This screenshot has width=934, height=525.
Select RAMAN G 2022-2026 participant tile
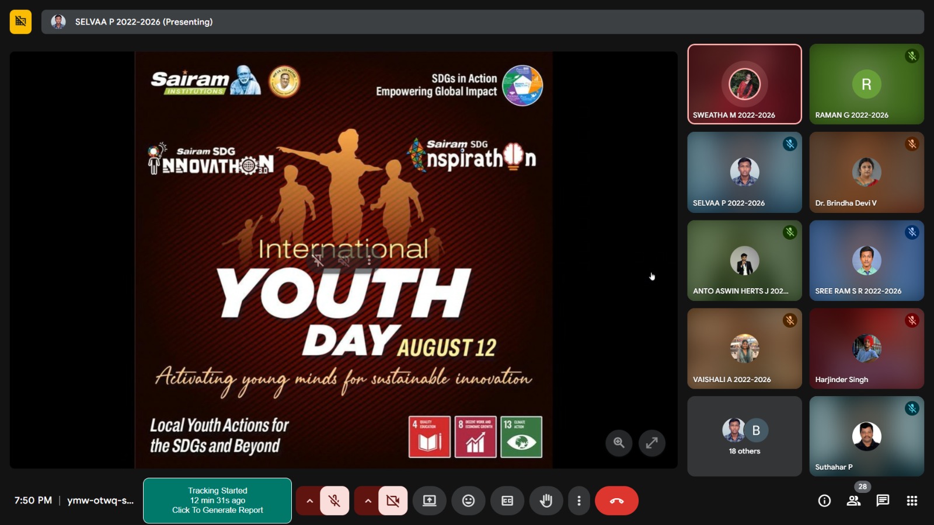pos(866,84)
